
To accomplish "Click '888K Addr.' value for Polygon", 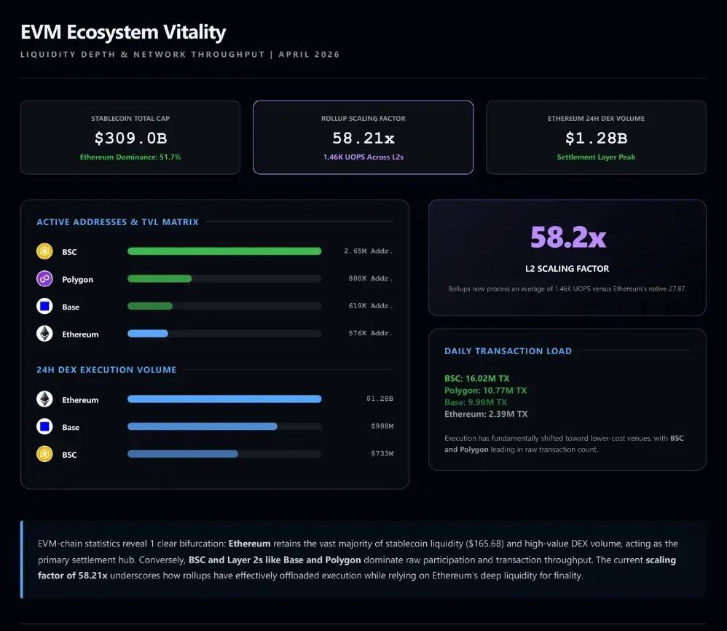I will 371,278.
